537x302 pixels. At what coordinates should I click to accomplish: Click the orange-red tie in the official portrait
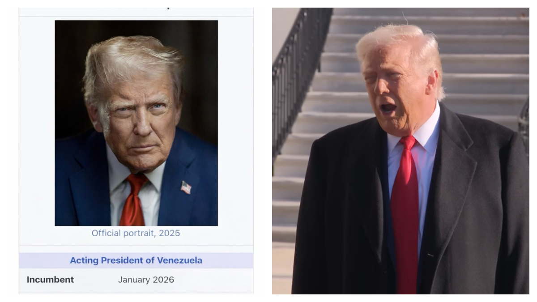[x=133, y=200]
